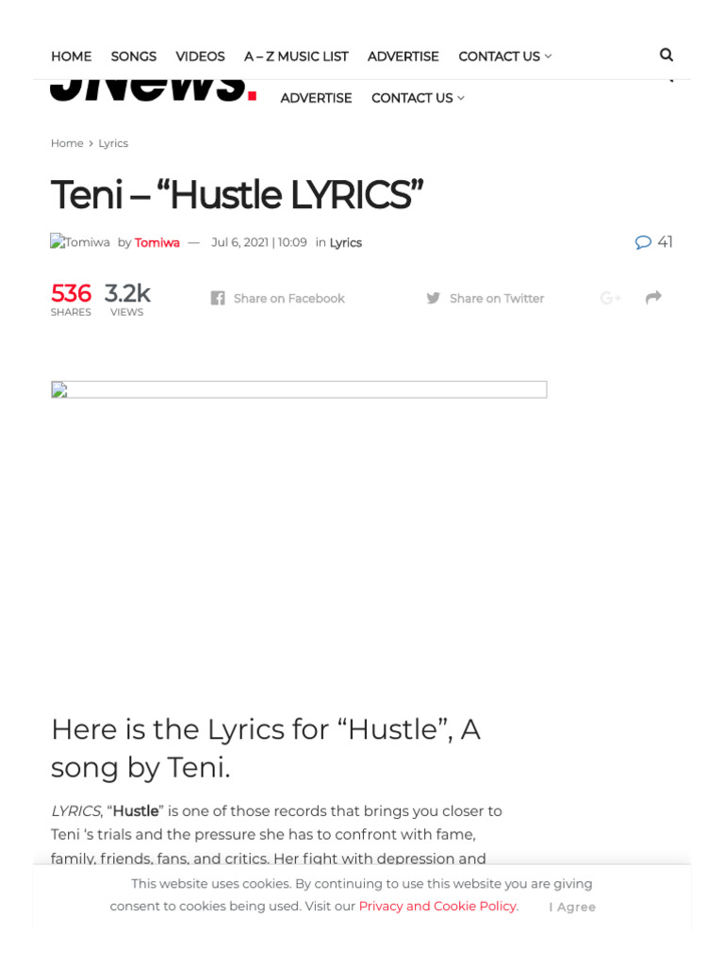Open the Privacy and Cookie Policy link
This screenshot has height=965, width=724.
[438, 906]
